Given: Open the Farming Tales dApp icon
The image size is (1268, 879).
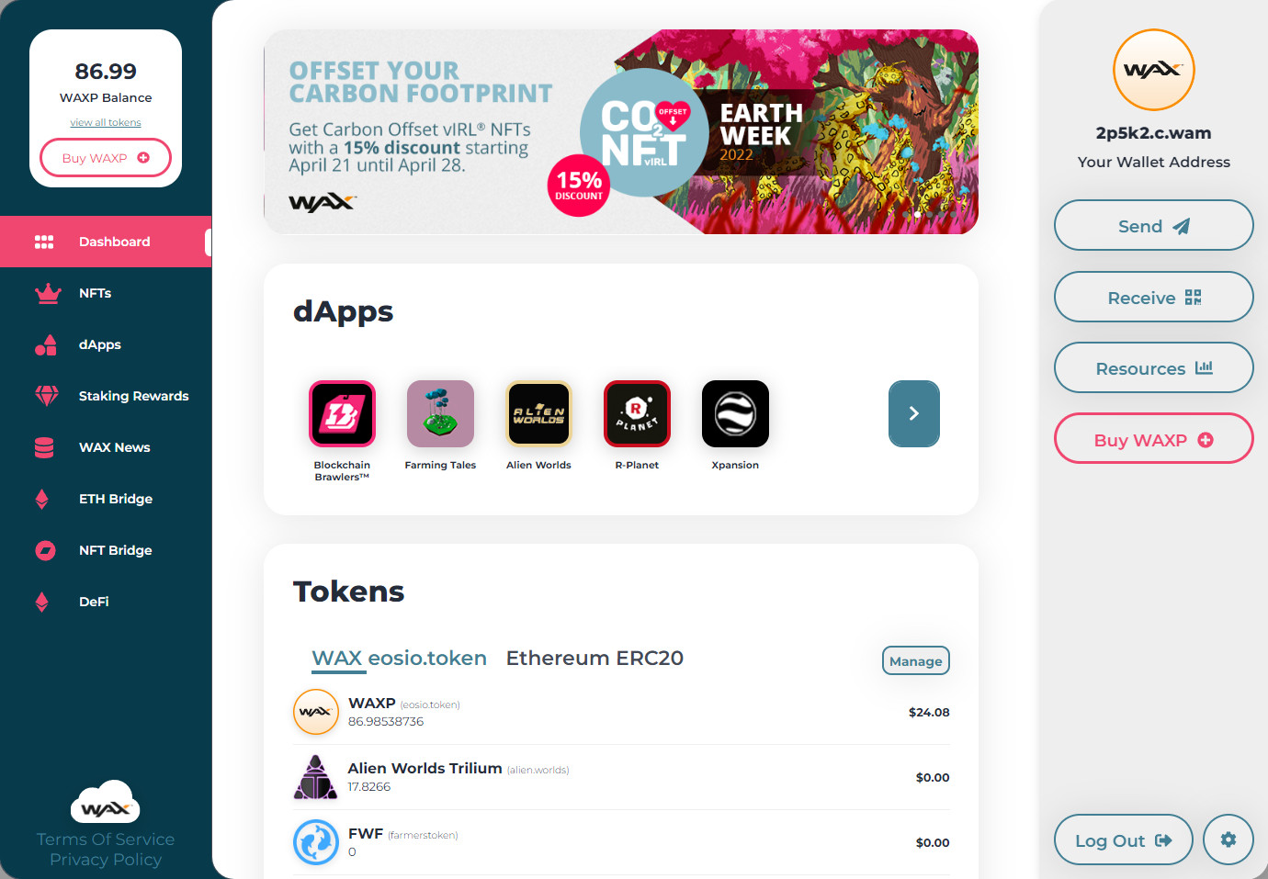Looking at the screenshot, I should pos(440,413).
